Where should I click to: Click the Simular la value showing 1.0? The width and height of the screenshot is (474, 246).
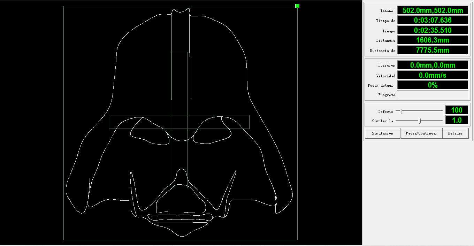457,120
